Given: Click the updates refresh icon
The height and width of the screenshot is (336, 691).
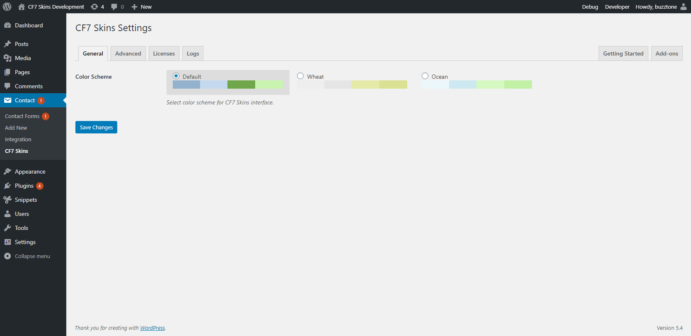Looking at the screenshot, I should (94, 7).
